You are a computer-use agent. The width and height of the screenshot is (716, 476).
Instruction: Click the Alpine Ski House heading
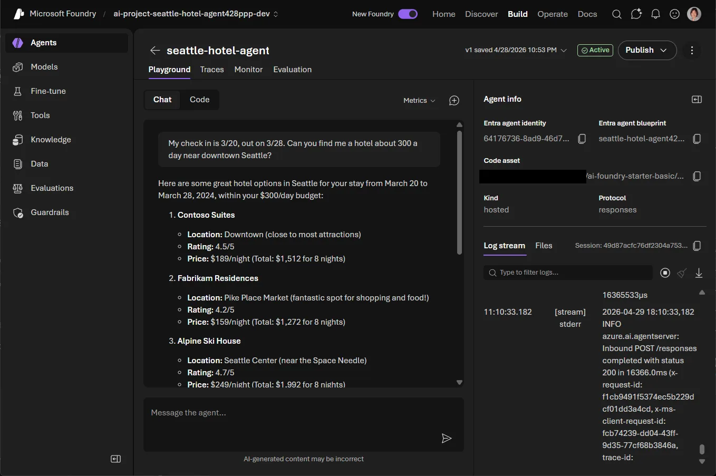(209, 341)
